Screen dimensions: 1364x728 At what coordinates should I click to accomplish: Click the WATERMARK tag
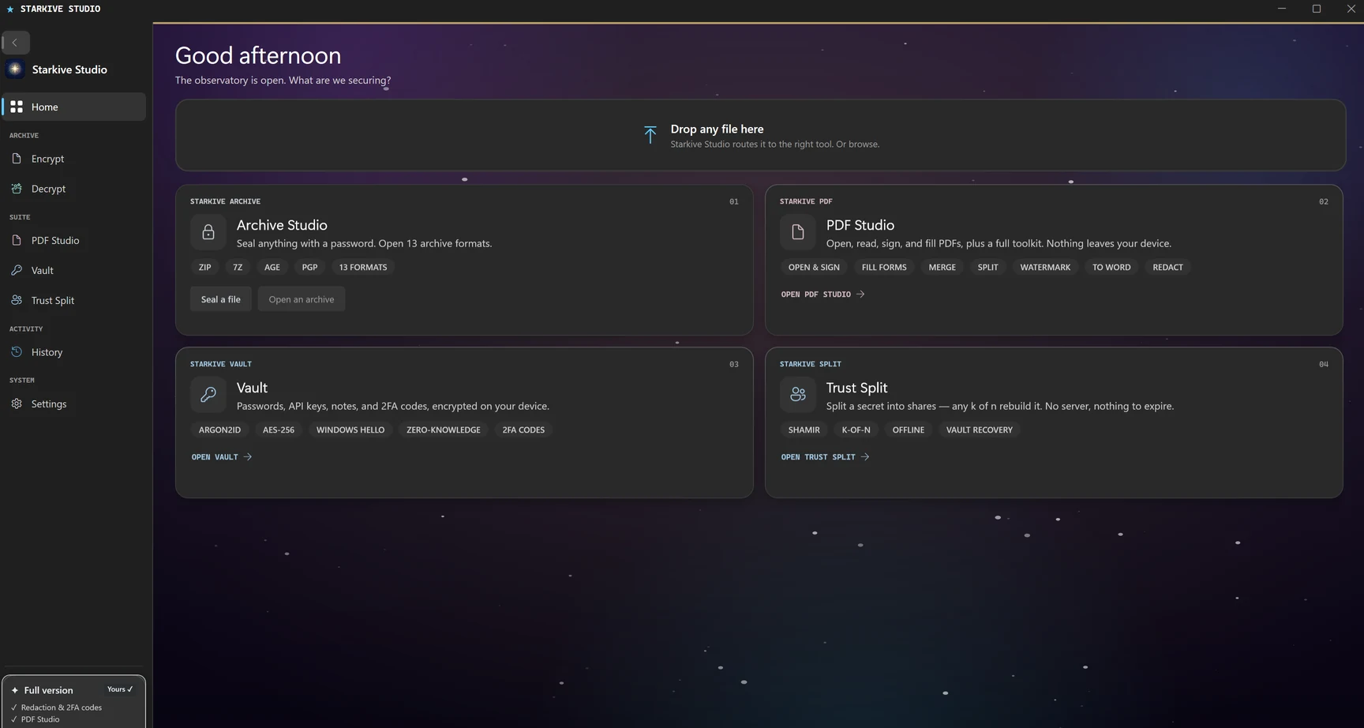click(x=1045, y=267)
